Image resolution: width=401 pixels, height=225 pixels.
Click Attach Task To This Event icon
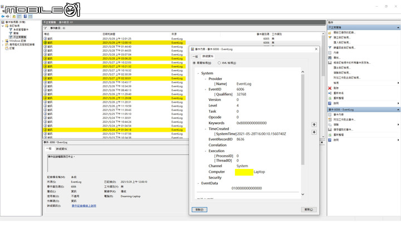330,119
